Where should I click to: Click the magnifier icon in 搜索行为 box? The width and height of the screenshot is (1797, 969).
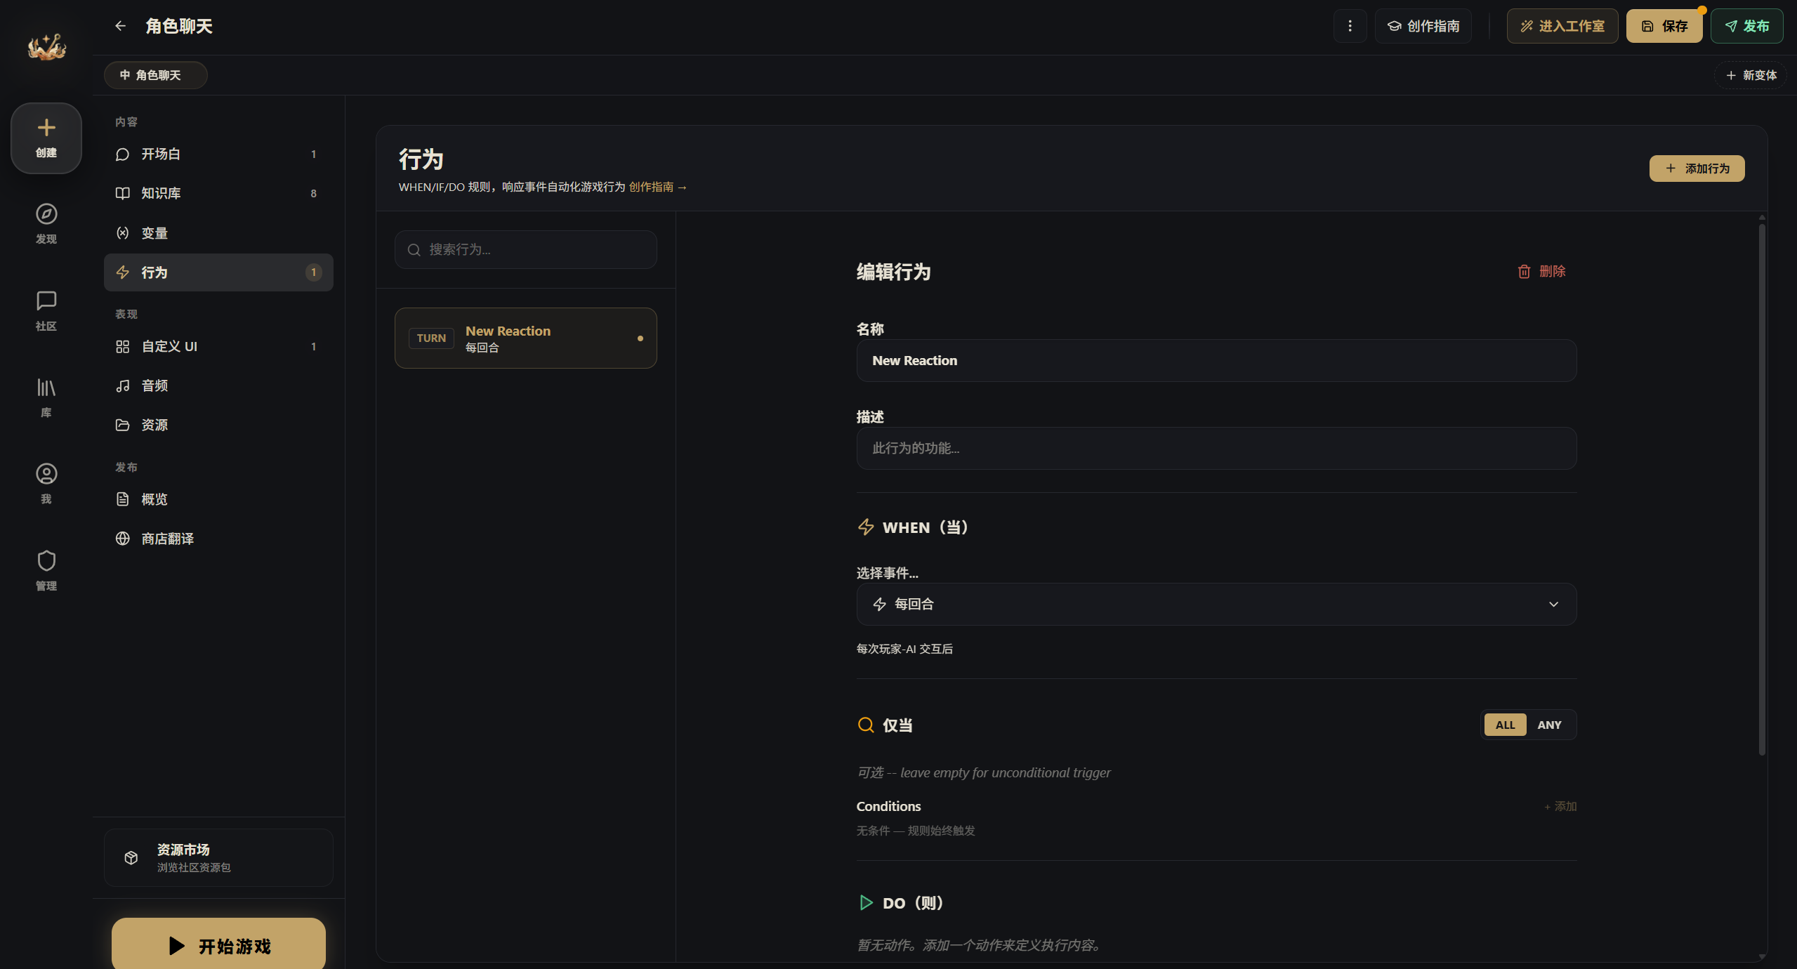414,250
